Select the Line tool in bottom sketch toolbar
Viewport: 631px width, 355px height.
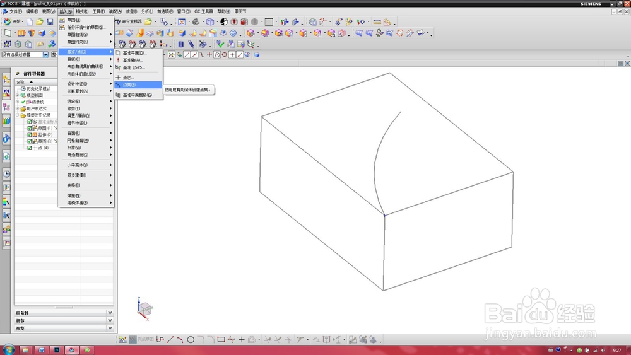170,340
